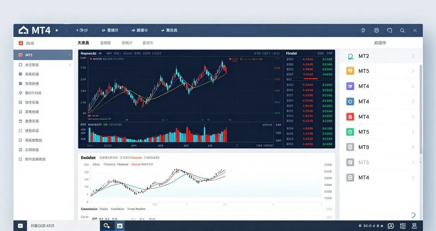Open the highlighted calendar icon in bottom taskbar
This screenshot has height=231, width=436.
coord(120,226)
